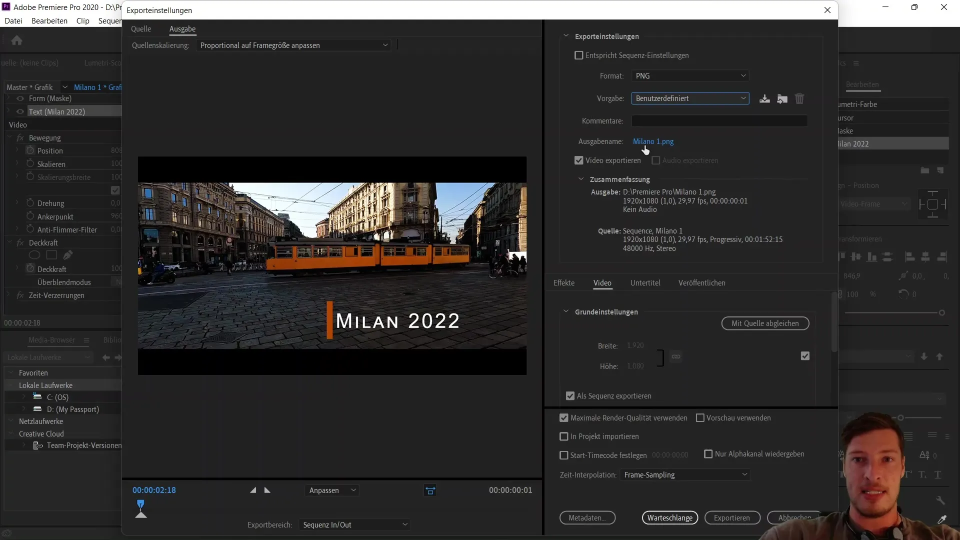Click the play forward button in preview
960x540 pixels.
[x=267, y=490]
